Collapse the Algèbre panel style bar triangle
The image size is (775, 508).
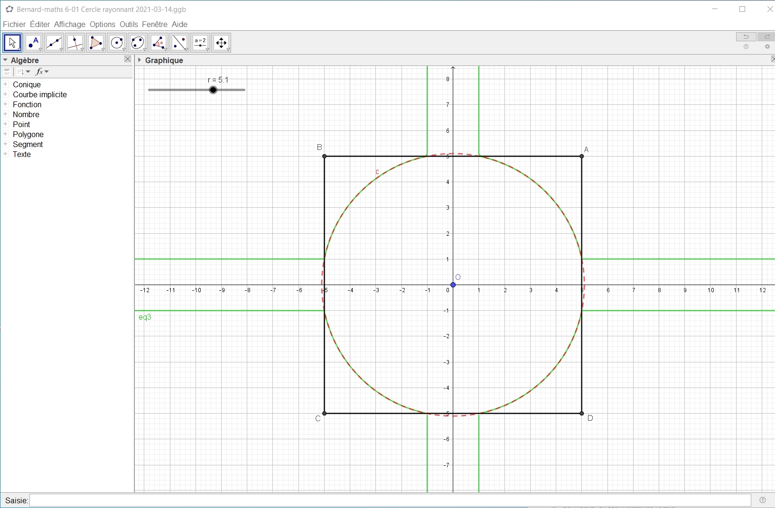(5, 60)
